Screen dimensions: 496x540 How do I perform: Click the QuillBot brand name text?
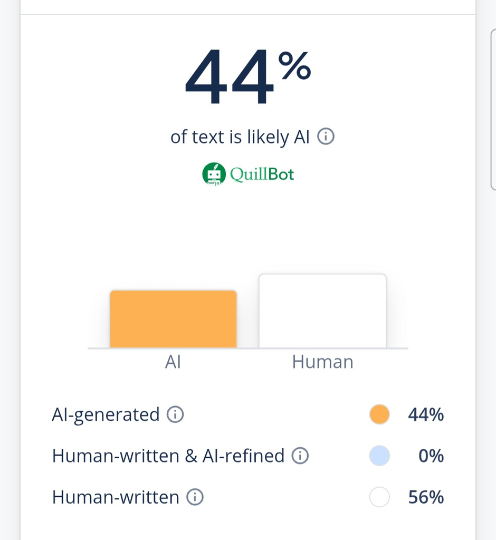click(262, 174)
